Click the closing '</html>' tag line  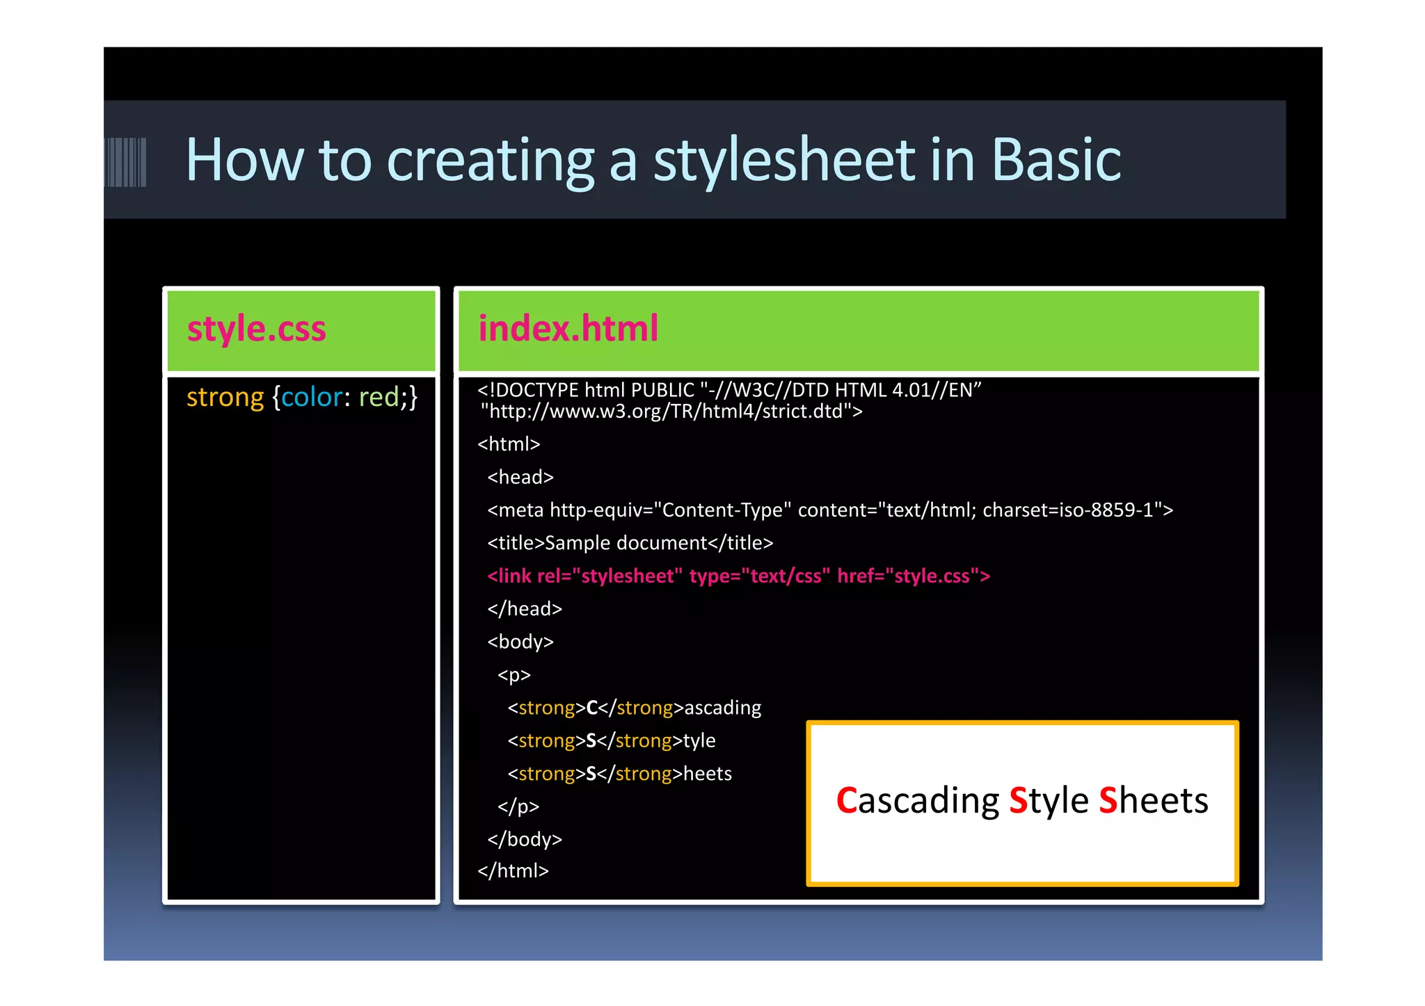513,871
